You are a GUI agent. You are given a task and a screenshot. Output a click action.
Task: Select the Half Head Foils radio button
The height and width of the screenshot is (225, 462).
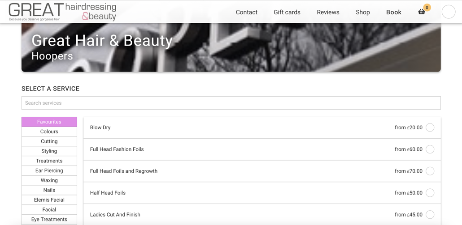point(430,193)
